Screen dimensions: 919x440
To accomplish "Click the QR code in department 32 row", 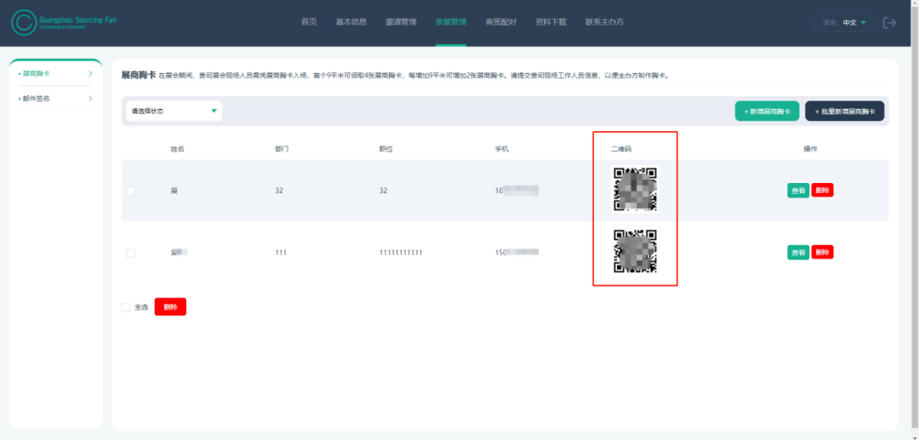I will coord(636,189).
